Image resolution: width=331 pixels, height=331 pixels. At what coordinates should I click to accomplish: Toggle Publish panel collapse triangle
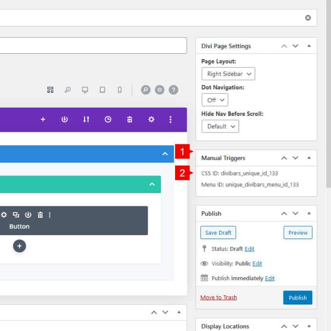click(x=309, y=213)
